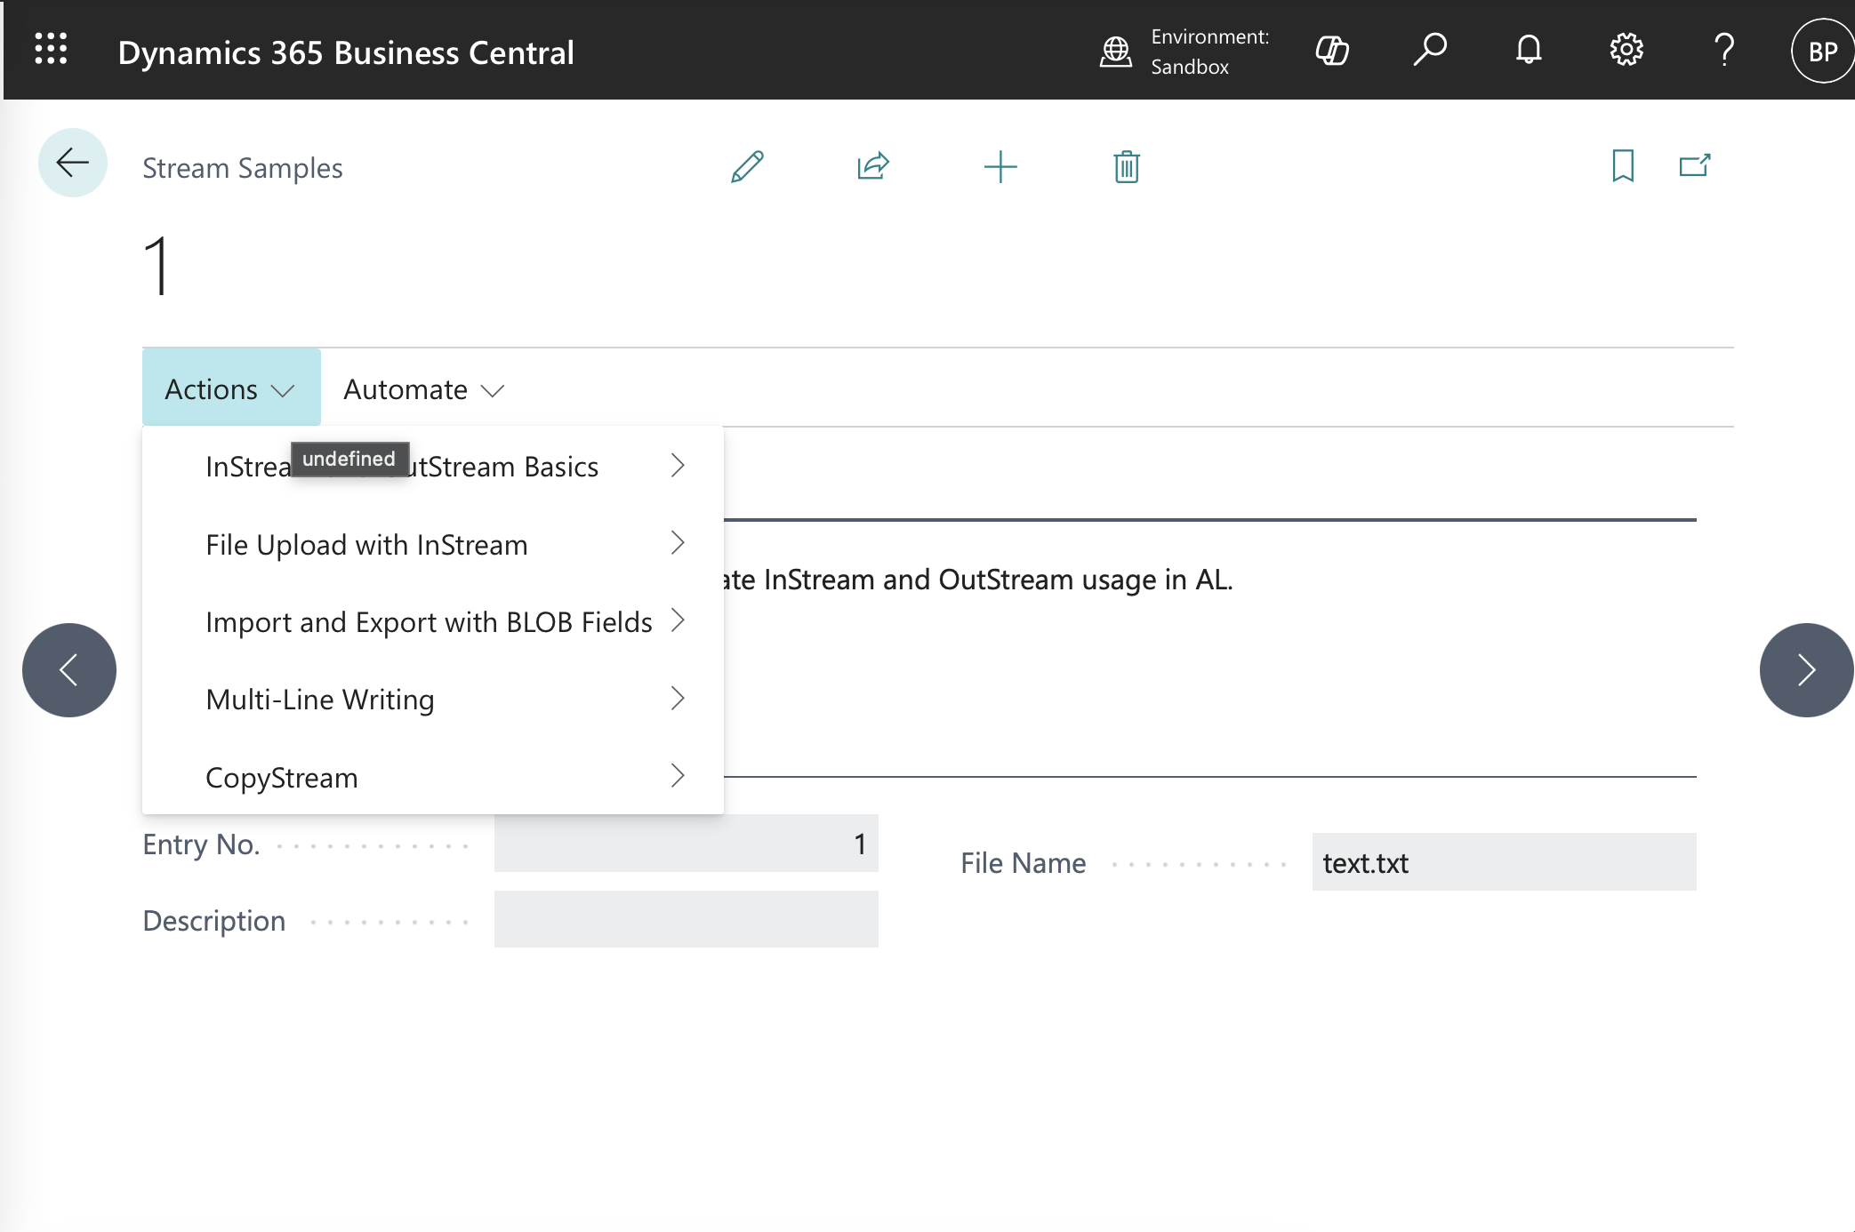Click the Description input field

(686, 920)
